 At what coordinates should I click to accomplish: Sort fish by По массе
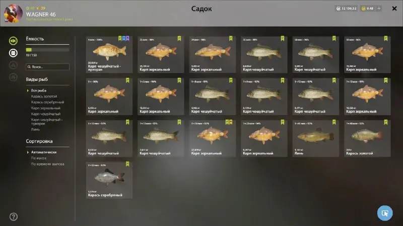point(39,158)
